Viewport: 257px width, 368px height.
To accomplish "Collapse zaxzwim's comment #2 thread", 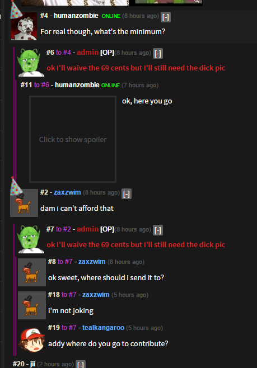I will pos(127,194).
